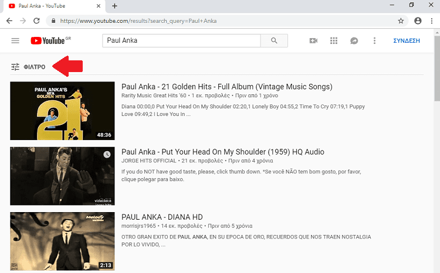Restore down the Chrome window

[x=411, y=5]
